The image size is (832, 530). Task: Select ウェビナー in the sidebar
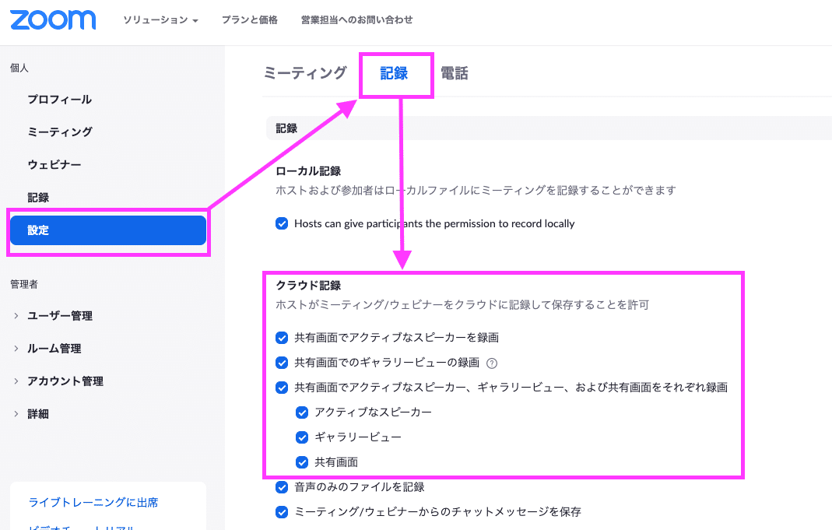54,164
